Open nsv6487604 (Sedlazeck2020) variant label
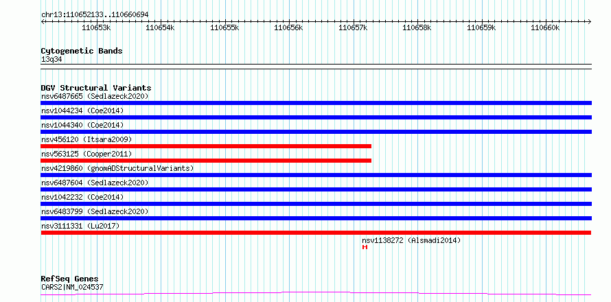This screenshot has width=611, height=302. click(x=95, y=183)
